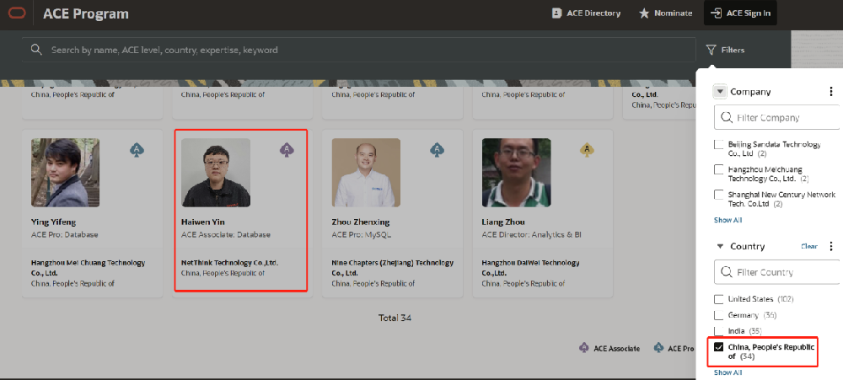Screen dimensions: 843x380
Task: Click Haiwen Yin's ACE Associate spade badge
Action: coord(287,150)
